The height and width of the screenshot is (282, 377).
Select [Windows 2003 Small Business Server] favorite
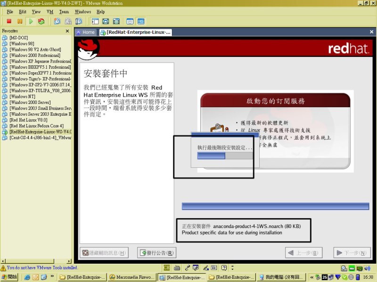point(37,108)
